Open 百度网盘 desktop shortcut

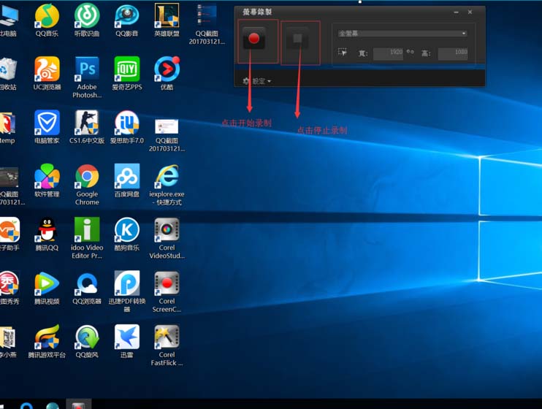click(127, 181)
